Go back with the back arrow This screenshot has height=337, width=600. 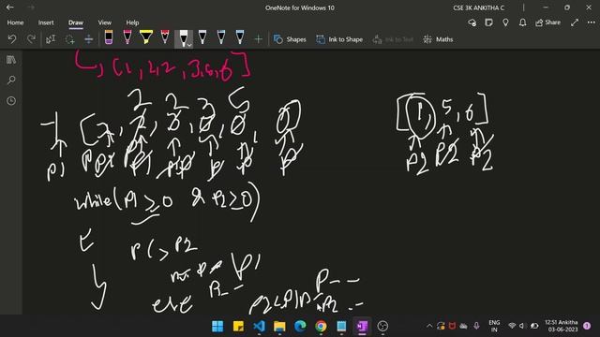[x=10, y=7]
